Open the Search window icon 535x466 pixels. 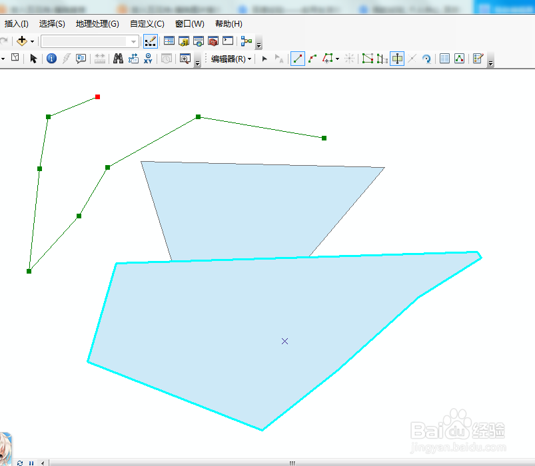pos(199,41)
